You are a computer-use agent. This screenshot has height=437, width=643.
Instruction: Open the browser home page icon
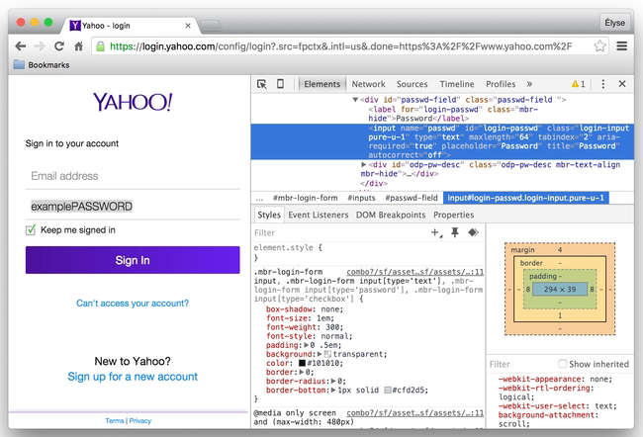[79, 45]
